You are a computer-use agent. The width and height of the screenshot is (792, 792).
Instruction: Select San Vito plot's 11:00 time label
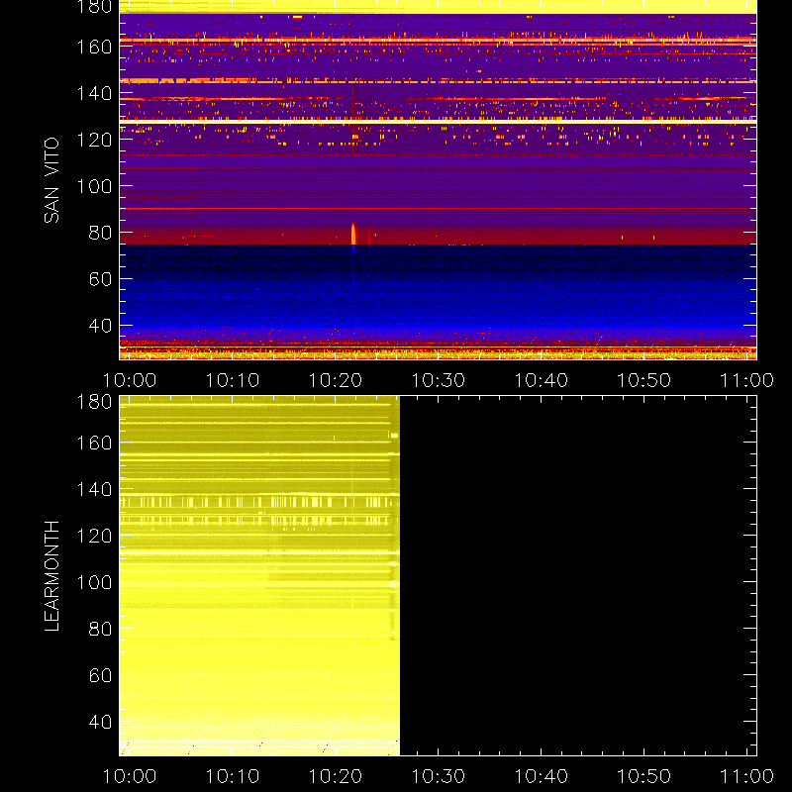click(746, 380)
